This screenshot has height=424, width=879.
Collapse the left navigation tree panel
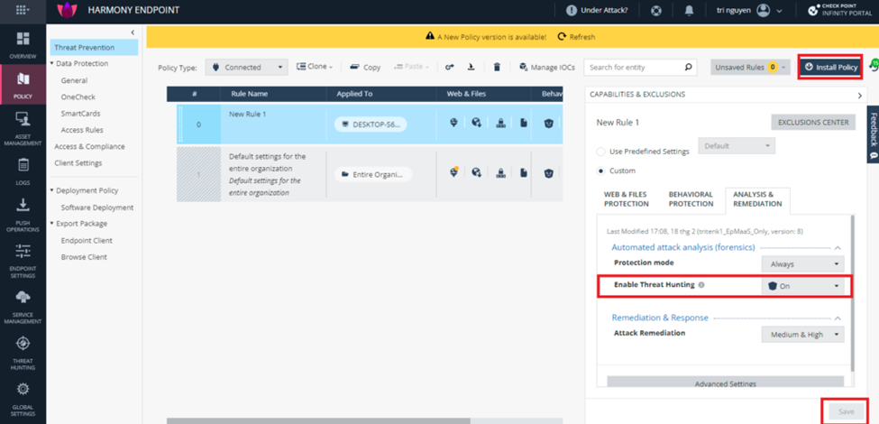tap(133, 32)
